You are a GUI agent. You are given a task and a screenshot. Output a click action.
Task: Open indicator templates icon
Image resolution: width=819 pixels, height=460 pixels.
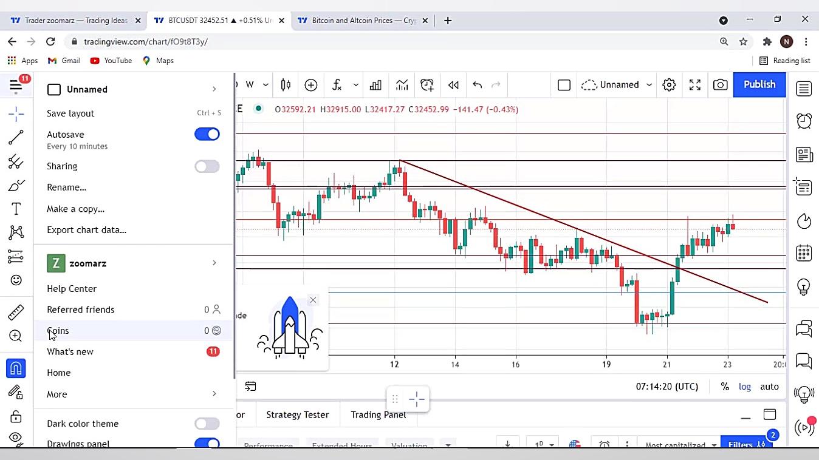402,85
